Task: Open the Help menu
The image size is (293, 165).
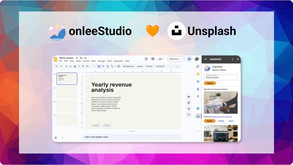Action: tap(127, 61)
